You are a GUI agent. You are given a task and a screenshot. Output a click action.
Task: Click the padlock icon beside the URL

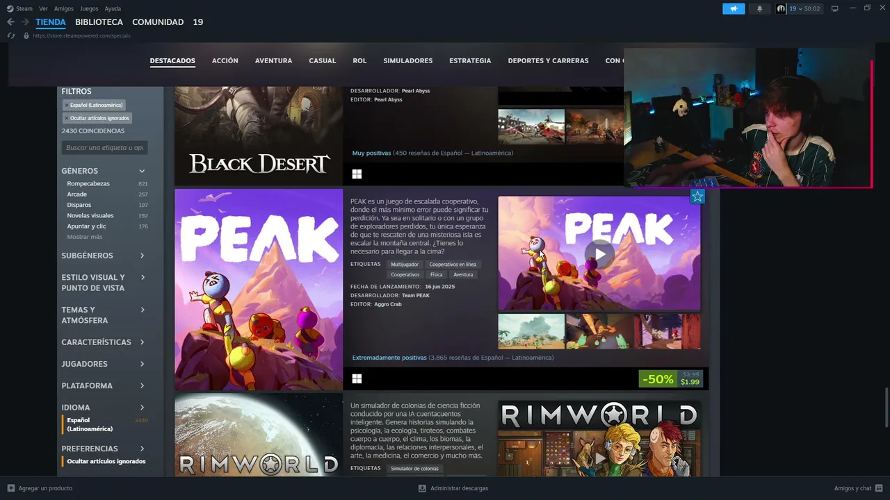tap(26, 35)
